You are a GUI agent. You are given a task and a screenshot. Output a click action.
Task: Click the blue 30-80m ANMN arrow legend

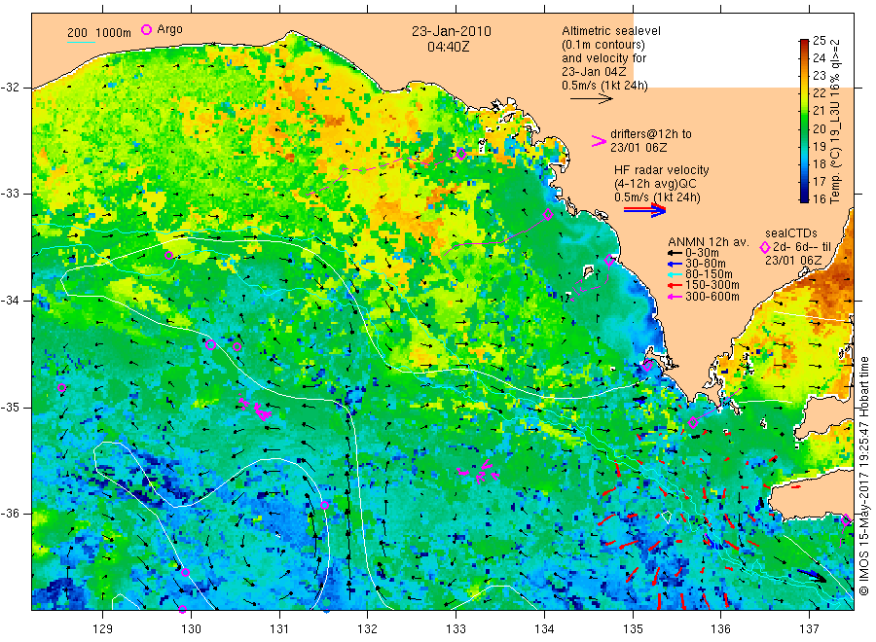click(675, 264)
